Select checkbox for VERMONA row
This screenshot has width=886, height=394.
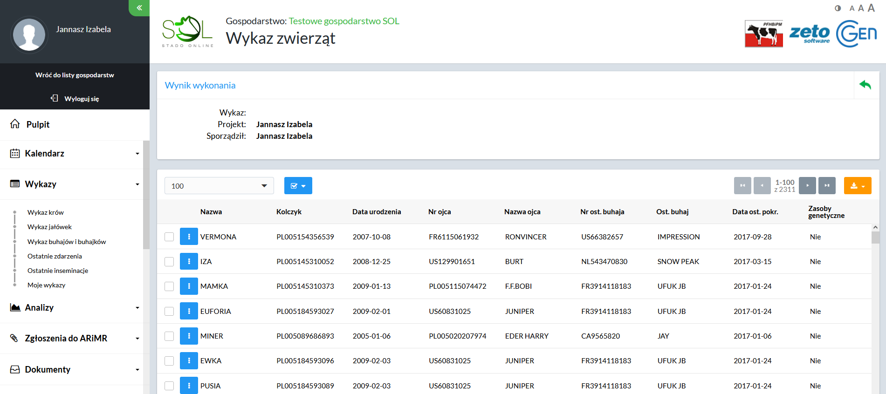[x=169, y=237]
